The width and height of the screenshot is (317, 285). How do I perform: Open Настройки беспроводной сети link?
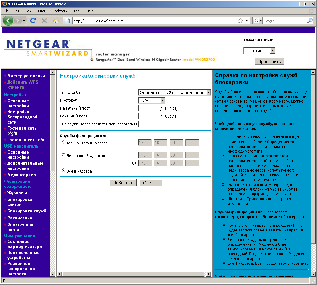(x=22, y=117)
